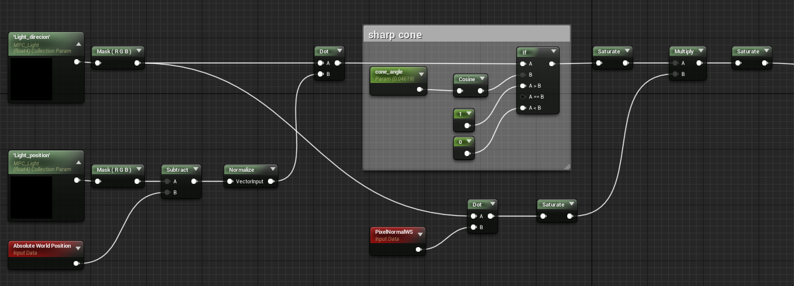Expand the If node's preview arrow

(553, 52)
